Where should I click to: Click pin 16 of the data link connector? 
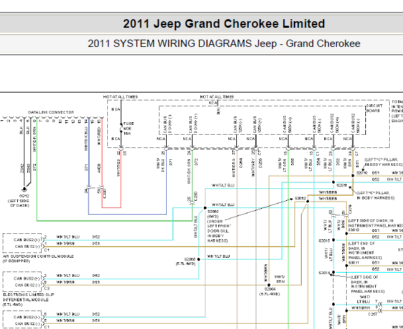point(99,121)
